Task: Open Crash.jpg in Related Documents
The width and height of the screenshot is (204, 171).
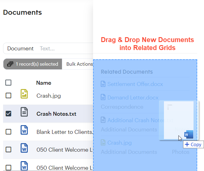Action: pyautogui.click(x=120, y=143)
